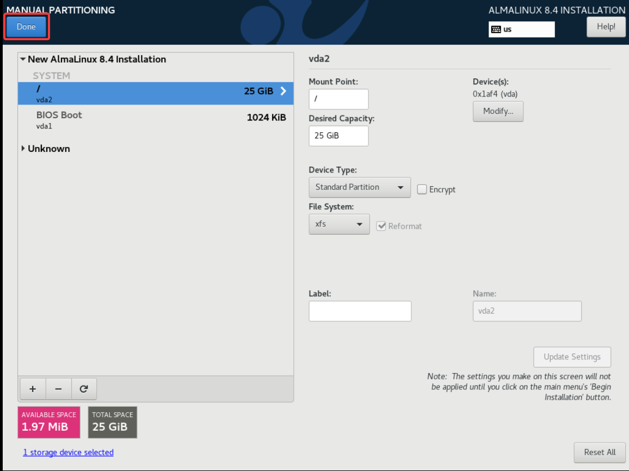
Task: Click the 1024 KiB size value
Action: click(267, 117)
